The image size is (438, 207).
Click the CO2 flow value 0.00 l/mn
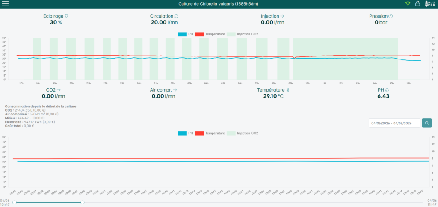point(53,96)
